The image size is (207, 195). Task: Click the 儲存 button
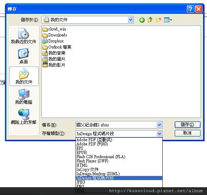click(x=188, y=125)
